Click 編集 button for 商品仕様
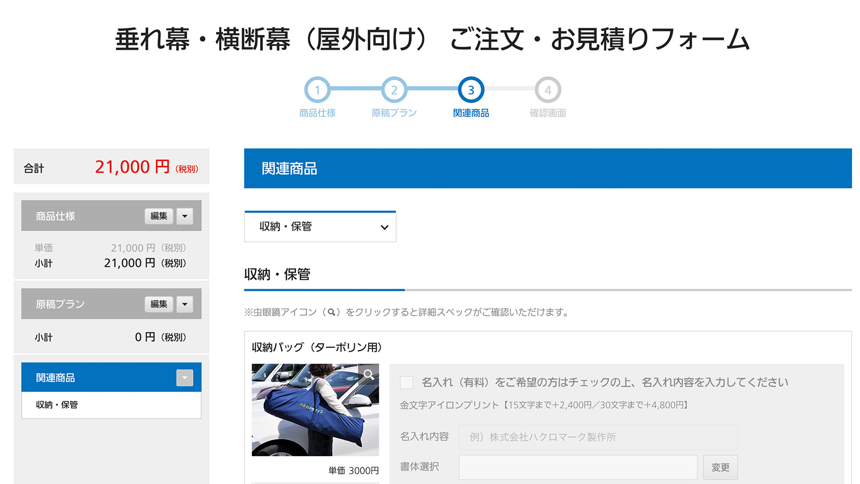 pyautogui.click(x=159, y=216)
